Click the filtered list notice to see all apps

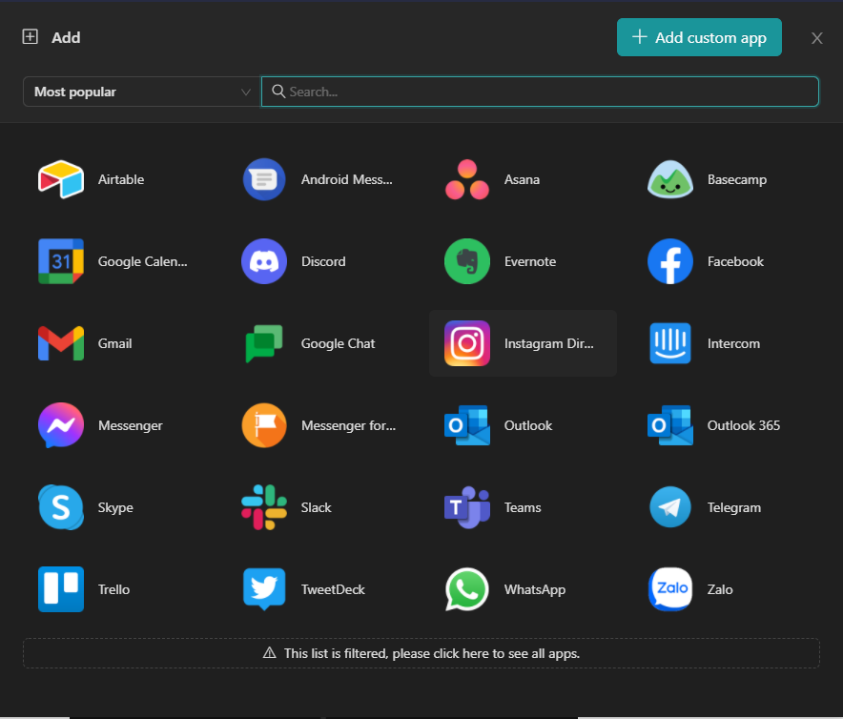click(x=421, y=653)
